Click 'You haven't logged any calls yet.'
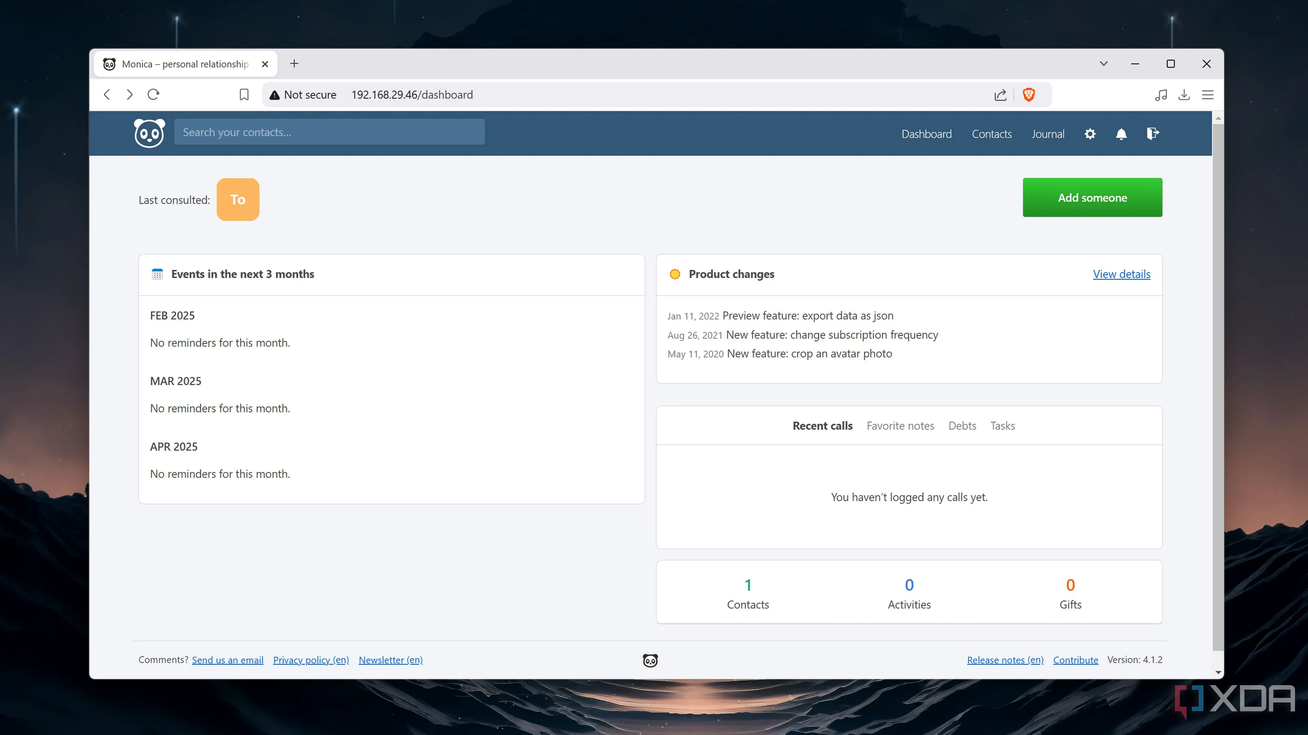 (909, 497)
